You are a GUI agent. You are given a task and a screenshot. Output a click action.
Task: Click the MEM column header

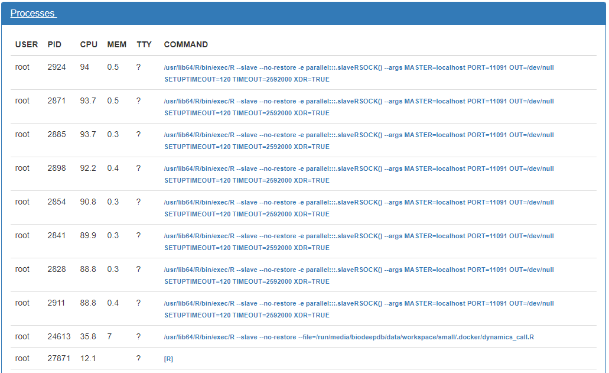tap(116, 44)
